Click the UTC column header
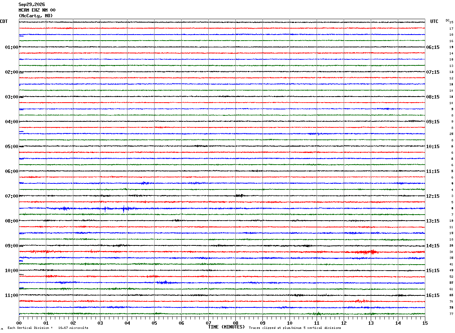This screenshot has width=455, height=333. [434, 21]
